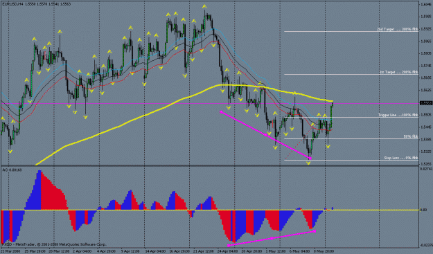Select the pink trendline's lower end anchor on price chart

coord(310,158)
